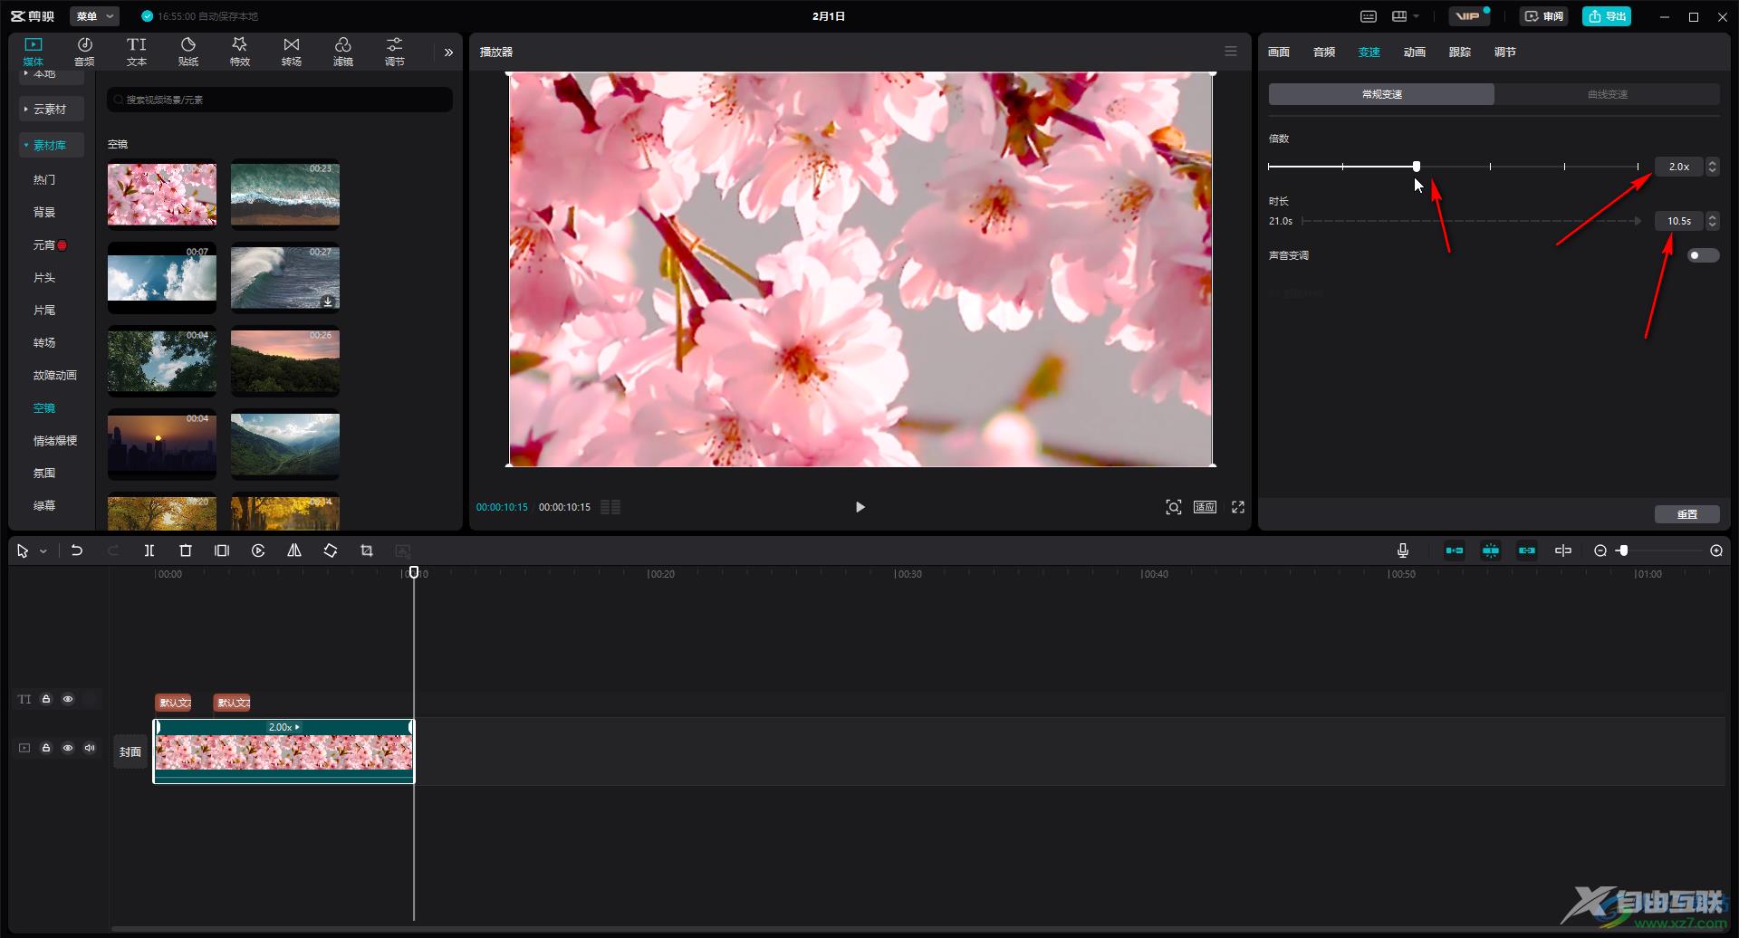Toggle lock on the video track
This screenshot has height=938, width=1739.
coord(46,748)
